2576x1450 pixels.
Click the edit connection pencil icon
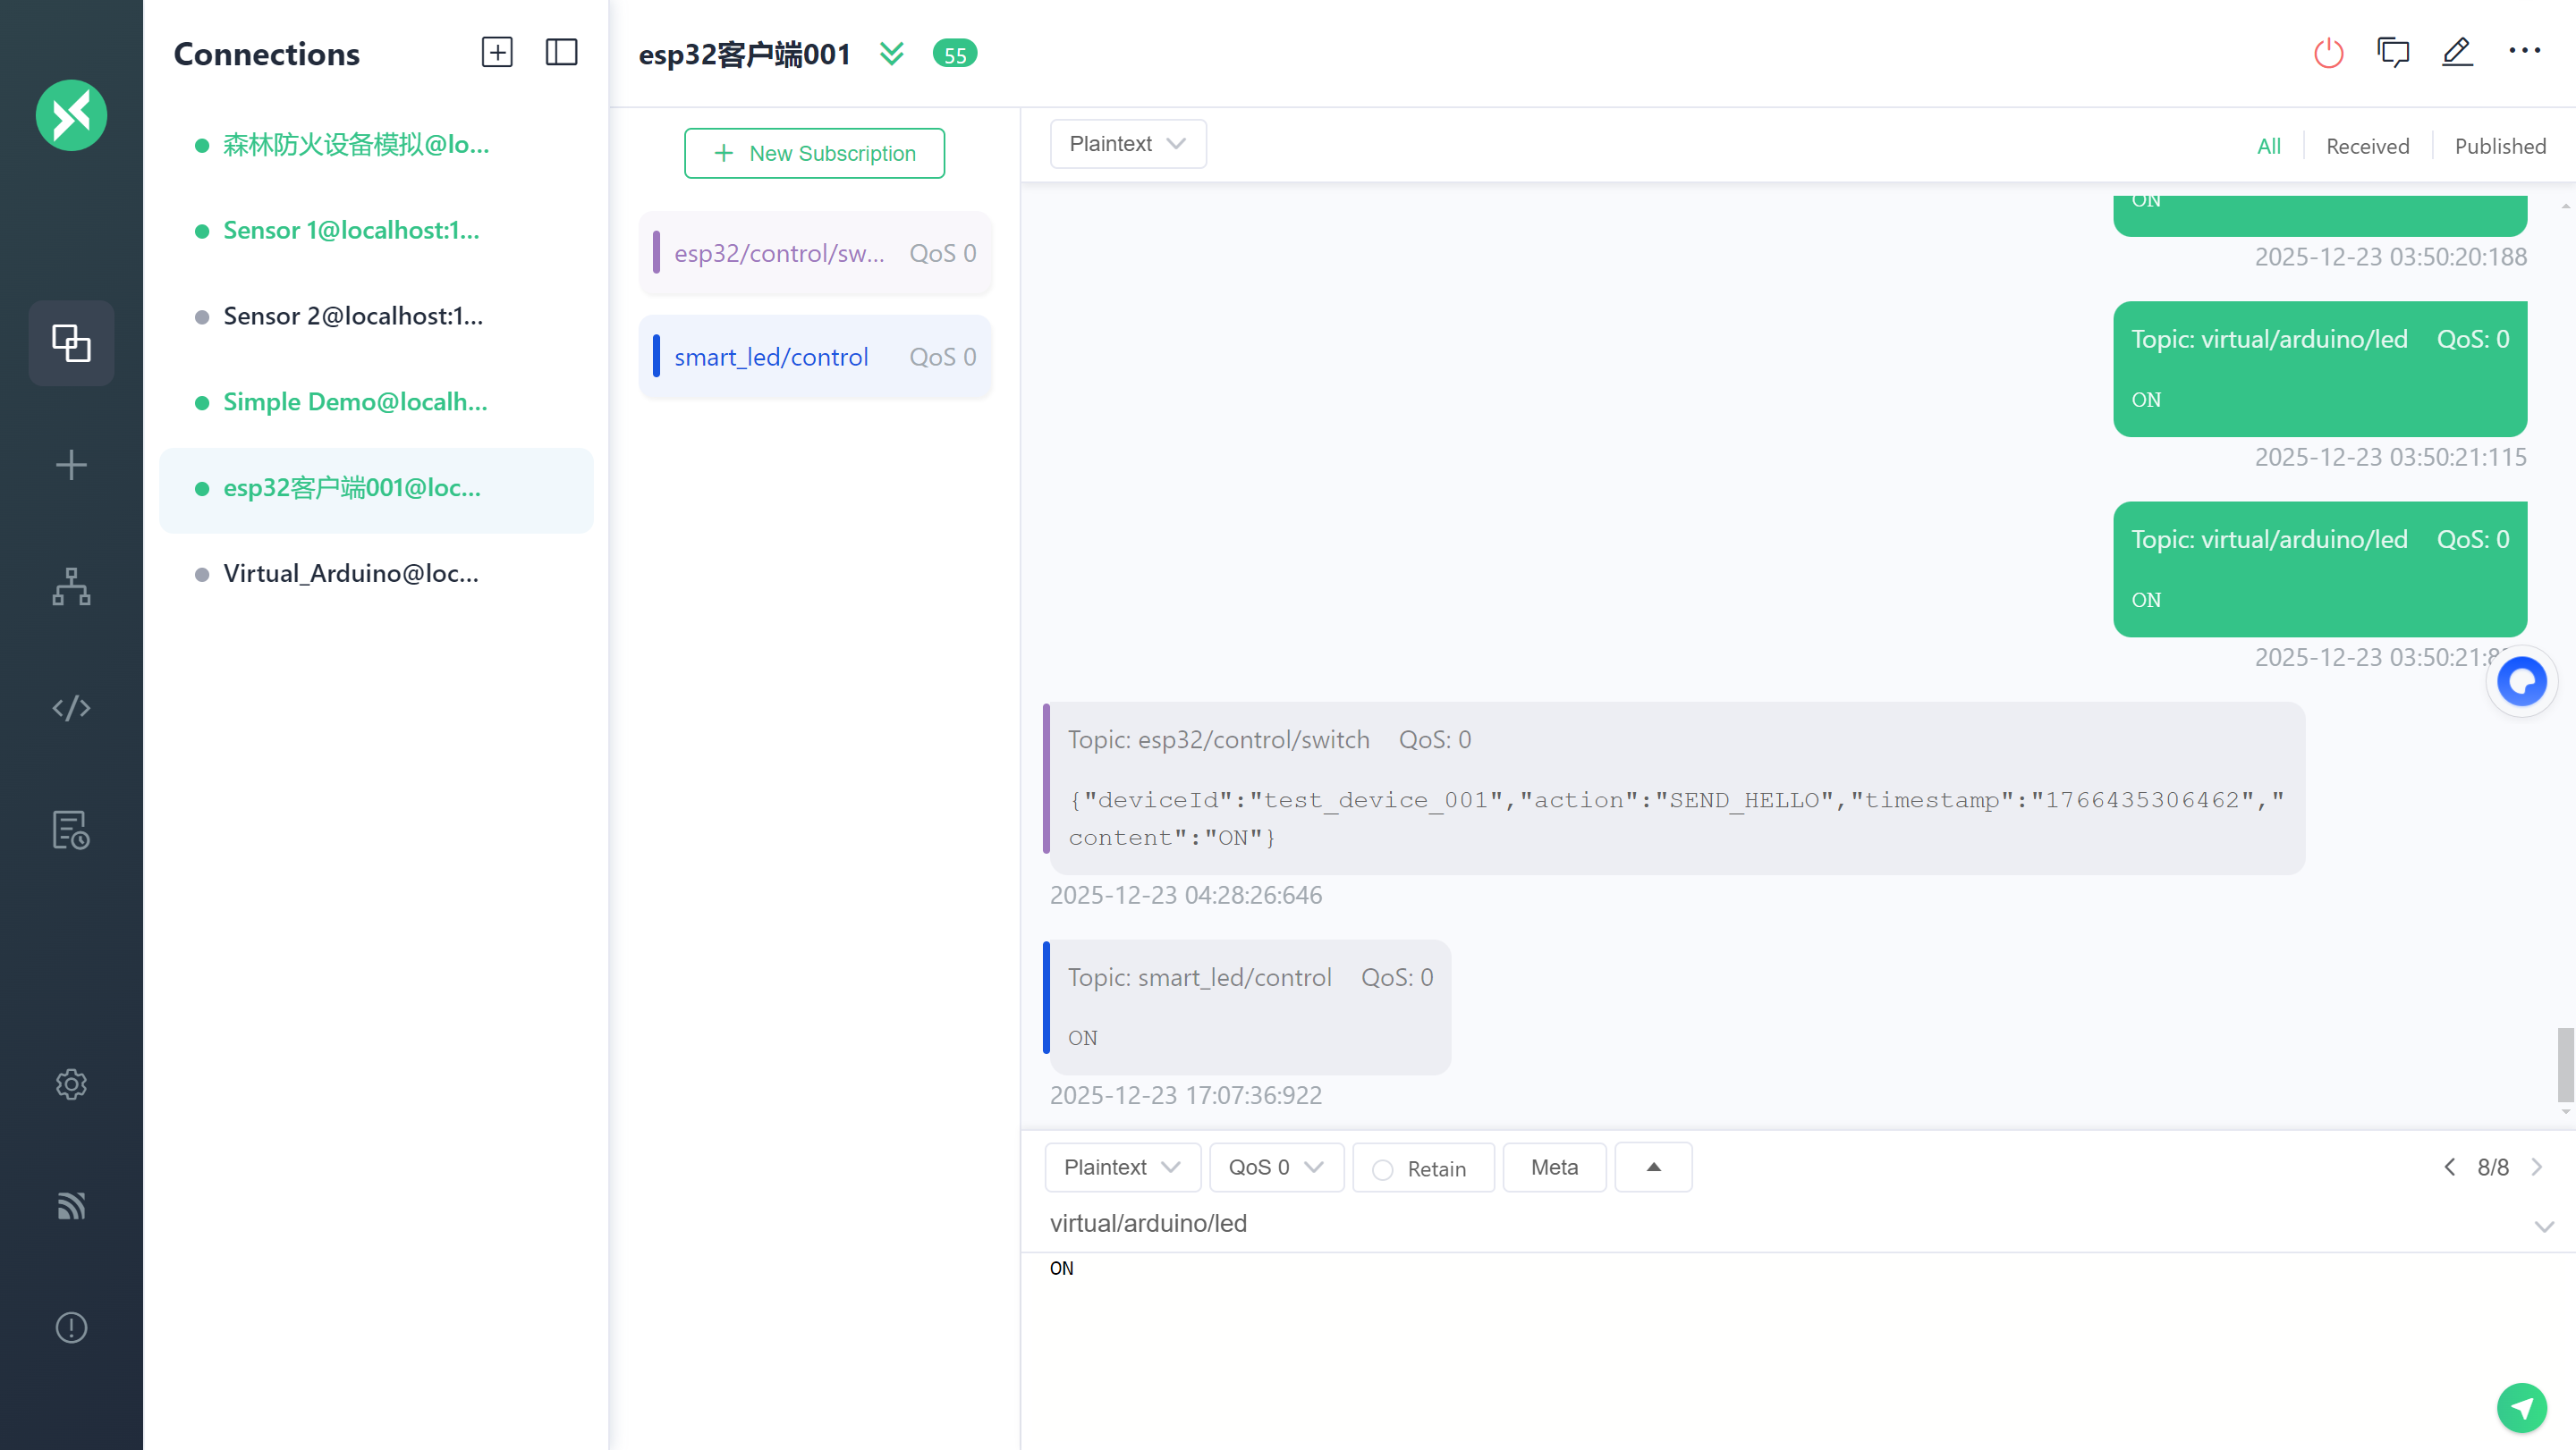(2457, 53)
